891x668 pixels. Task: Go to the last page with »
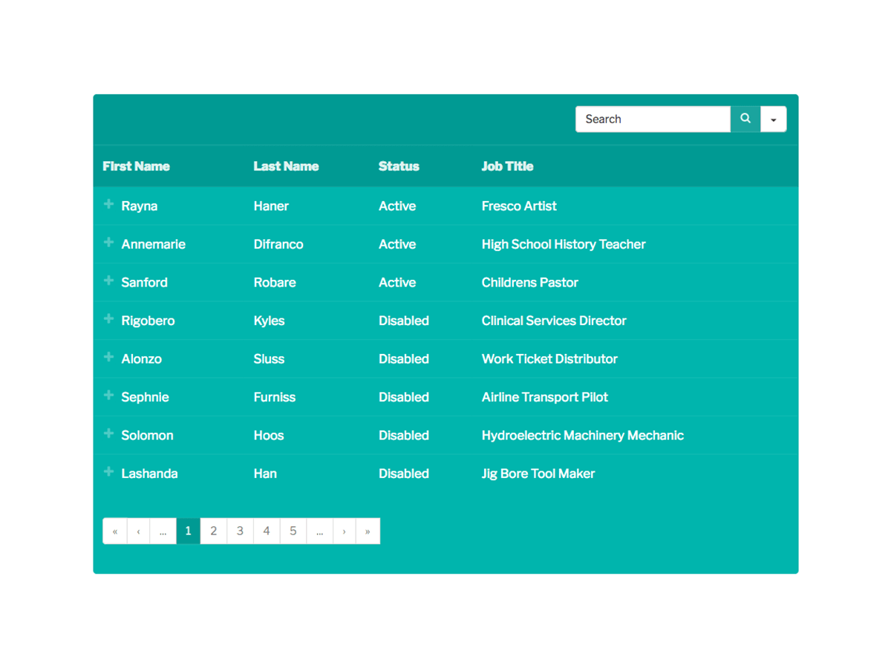click(x=368, y=531)
